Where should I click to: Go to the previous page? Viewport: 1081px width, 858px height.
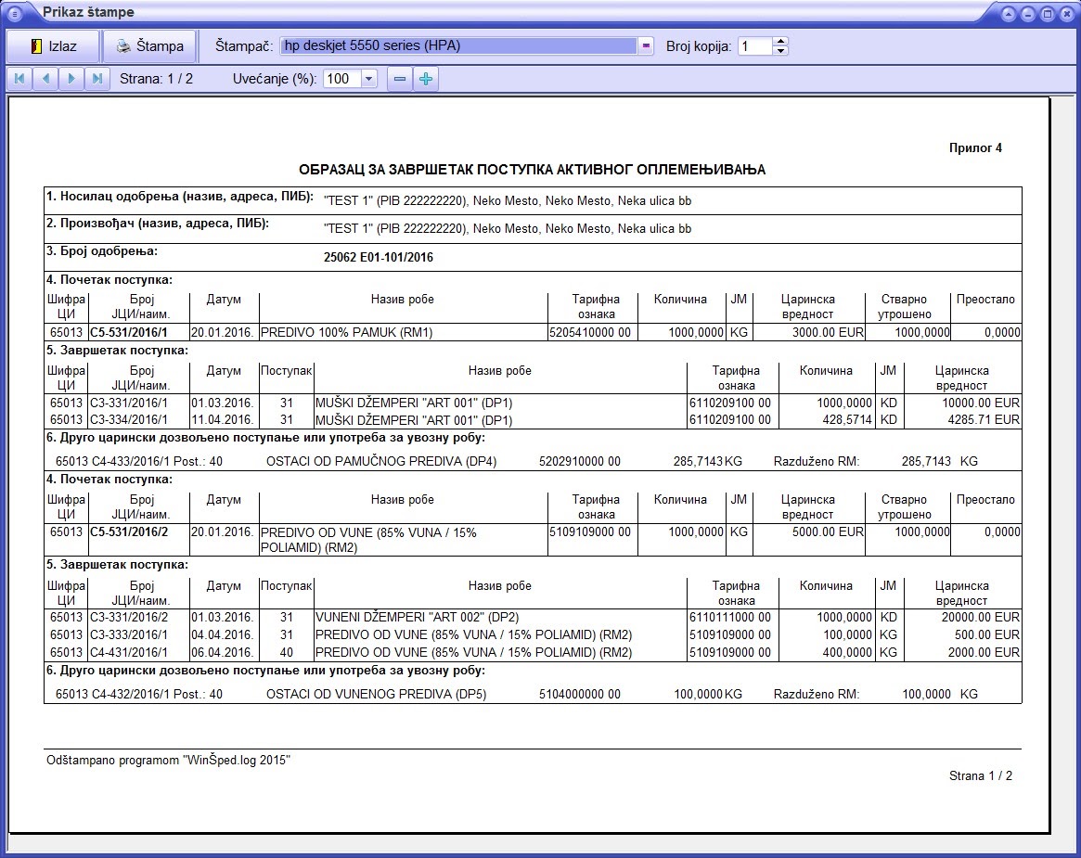click(45, 79)
